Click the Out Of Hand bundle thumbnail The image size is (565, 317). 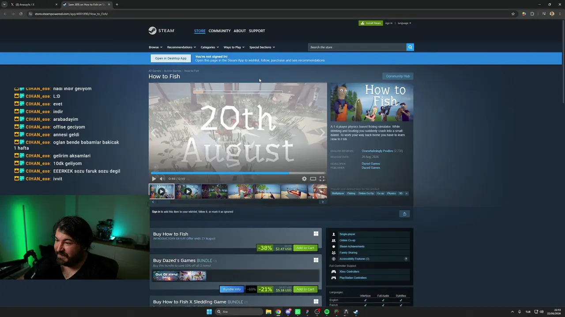(166, 276)
